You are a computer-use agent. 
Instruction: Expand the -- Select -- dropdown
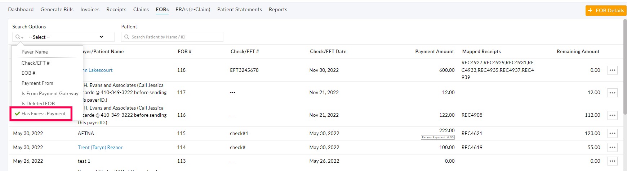click(66, 37)
